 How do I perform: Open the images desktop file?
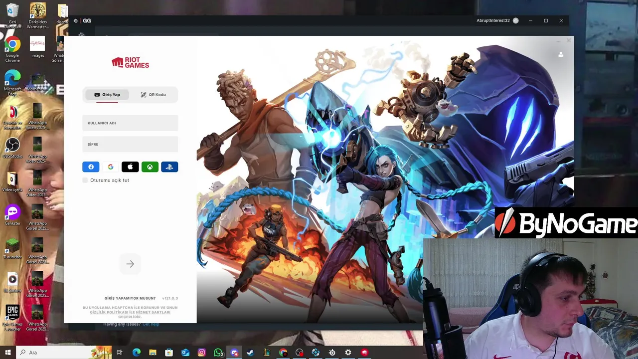pyautogui.click(x=37, y=47)
